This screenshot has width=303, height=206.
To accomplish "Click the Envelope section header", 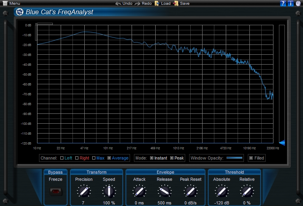I will pyautogui.click(x=165, y=172).
